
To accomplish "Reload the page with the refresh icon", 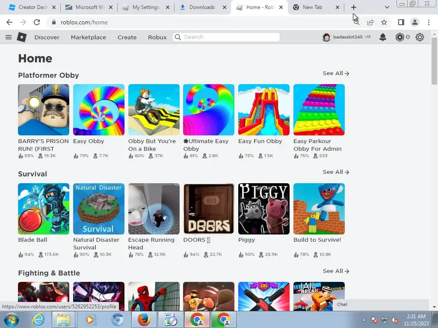I will pyautogui.click(x=37, y=22).
